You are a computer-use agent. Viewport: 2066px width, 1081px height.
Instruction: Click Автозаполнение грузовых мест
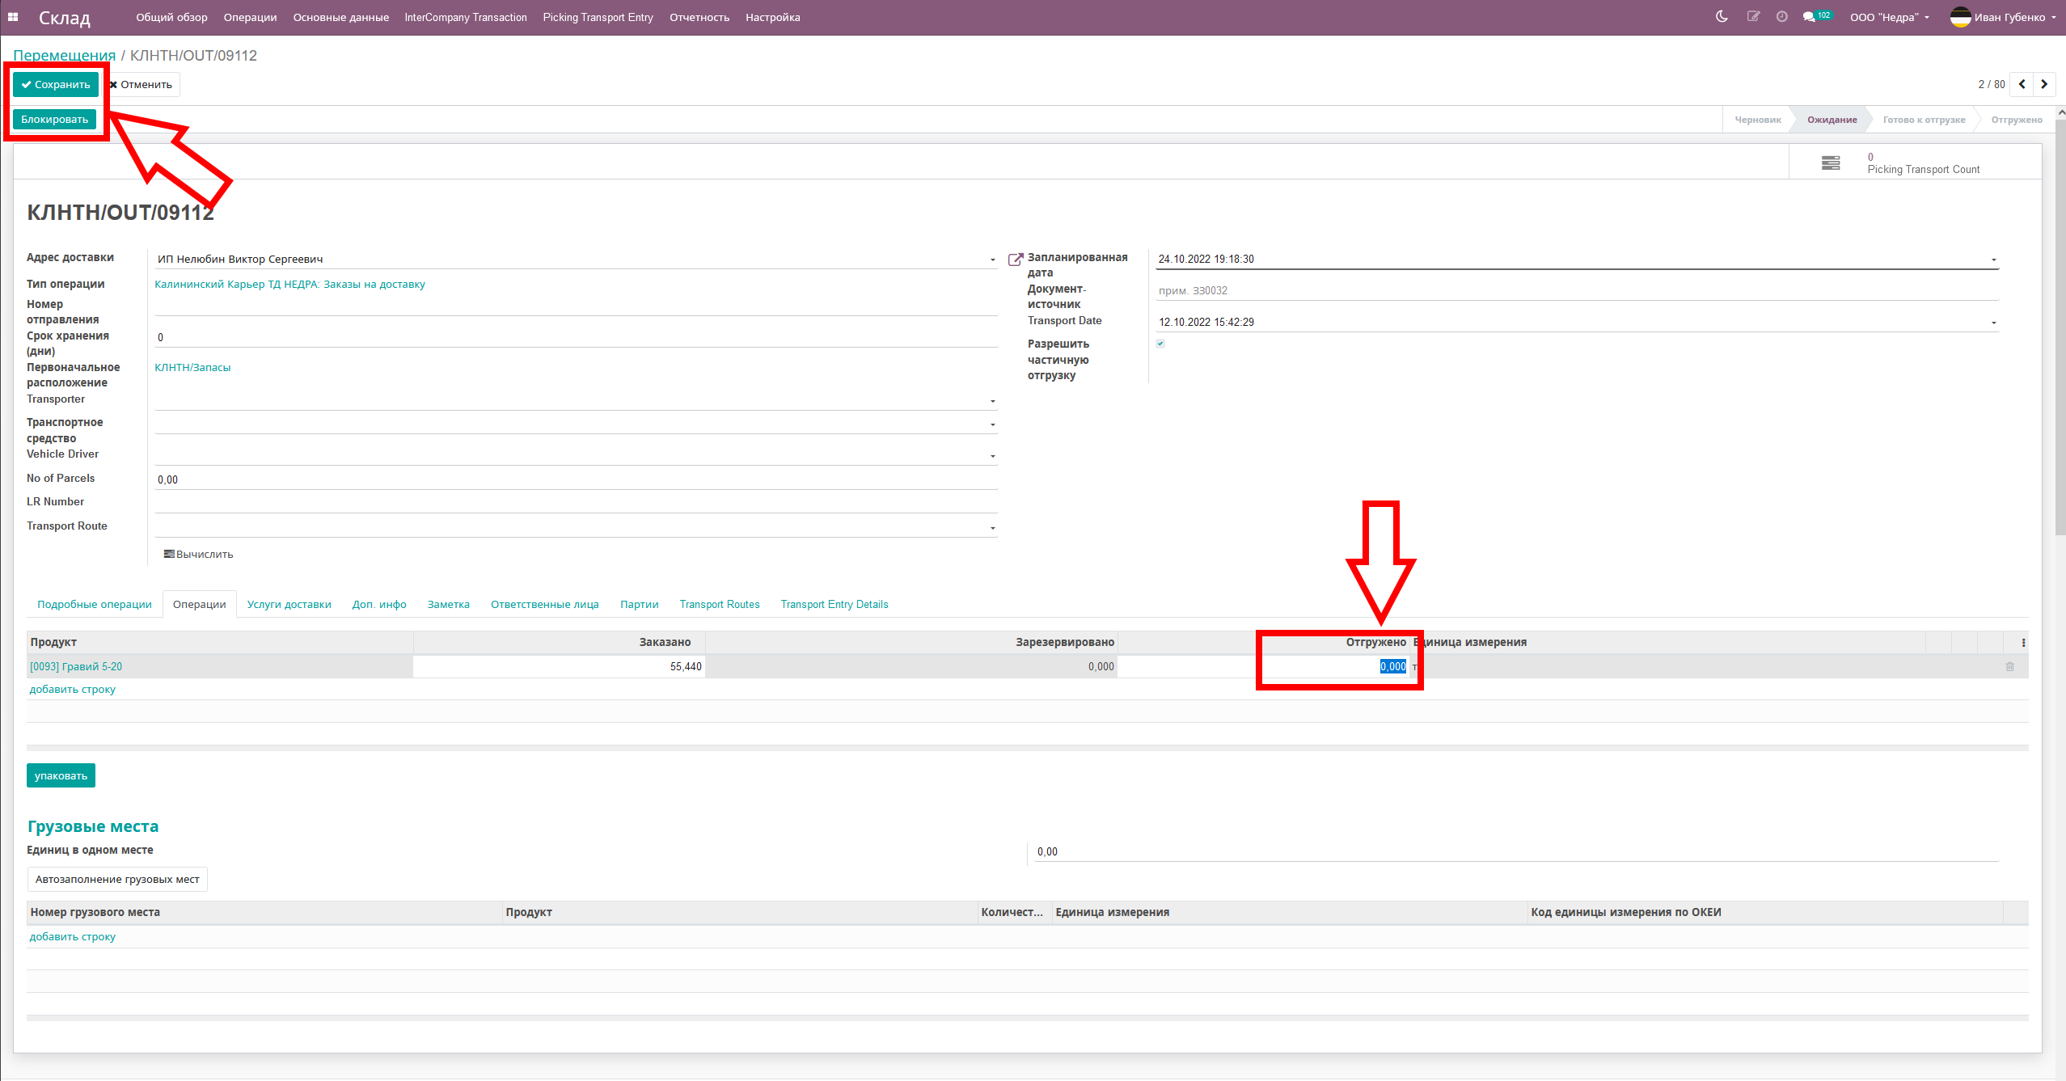click(x=116, y=879)
